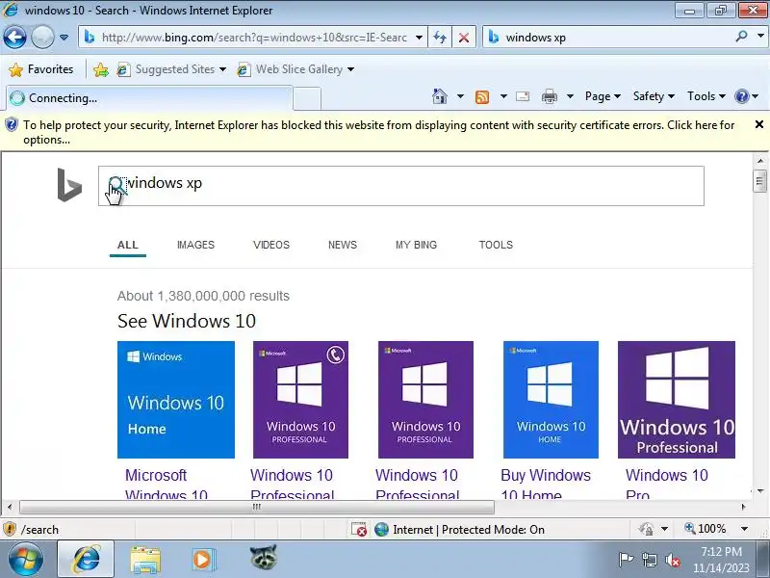Click the address bar URL field
This screenshot has width=770, height=578.
coord(252,38)
